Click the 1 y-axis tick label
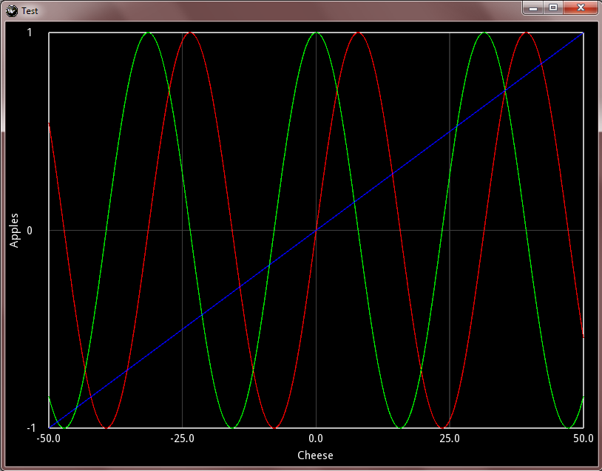602x471 pixels. 30,33
